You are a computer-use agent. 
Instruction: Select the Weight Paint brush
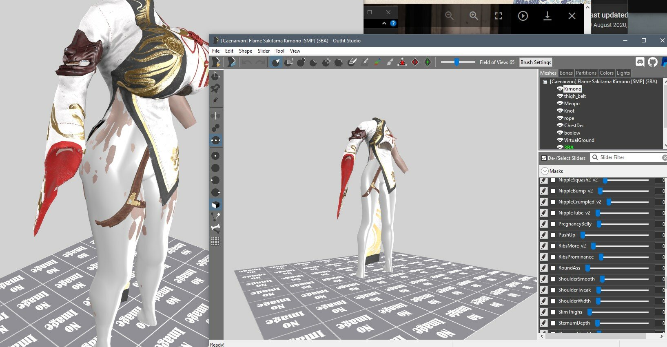[x=365, y=62]
